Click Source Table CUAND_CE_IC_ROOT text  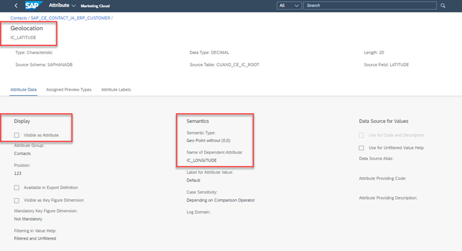pos(224,65)
